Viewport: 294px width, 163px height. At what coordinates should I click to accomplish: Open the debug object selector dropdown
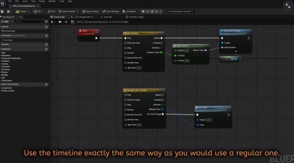point(181,11)
